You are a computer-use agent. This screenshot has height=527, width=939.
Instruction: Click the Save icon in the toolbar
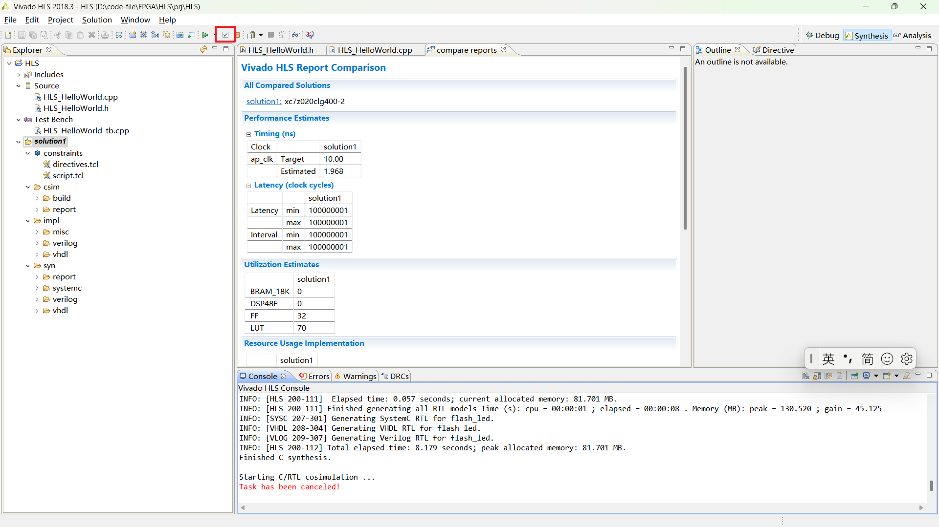(22, 35)
